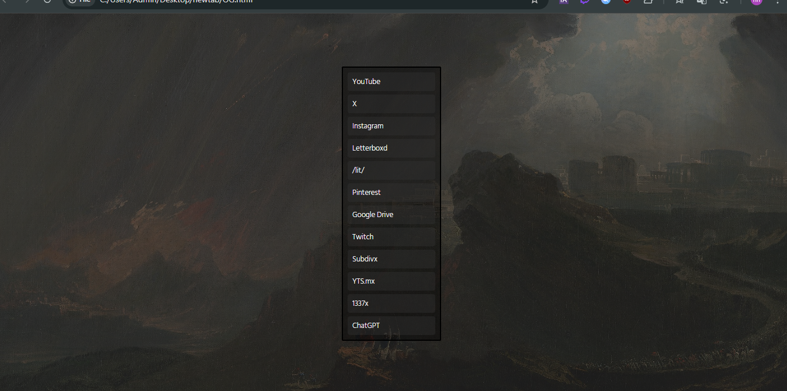The height and width of the screenshot is (391, 787).
Task: Open the purple profile avatar
Action: (756, 2)
